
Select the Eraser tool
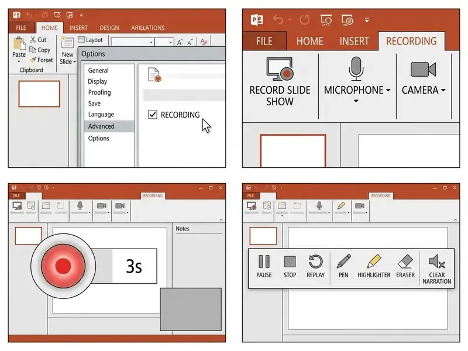click(405, 267)
